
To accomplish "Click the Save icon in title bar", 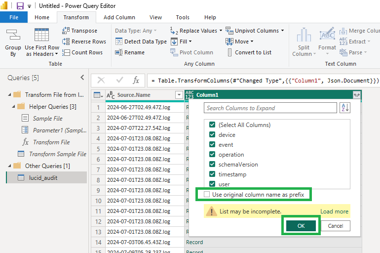I will coord(20,5).
